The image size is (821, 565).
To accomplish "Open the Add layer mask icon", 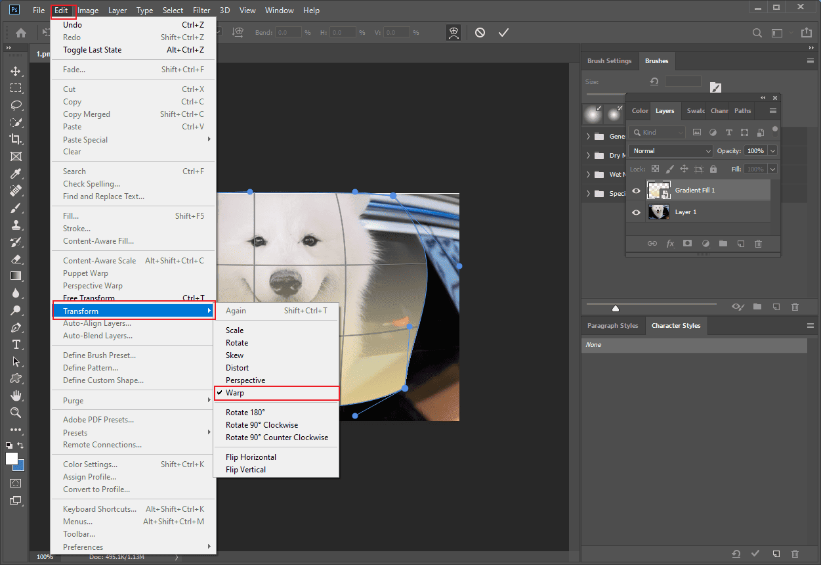I will point(688,243).
